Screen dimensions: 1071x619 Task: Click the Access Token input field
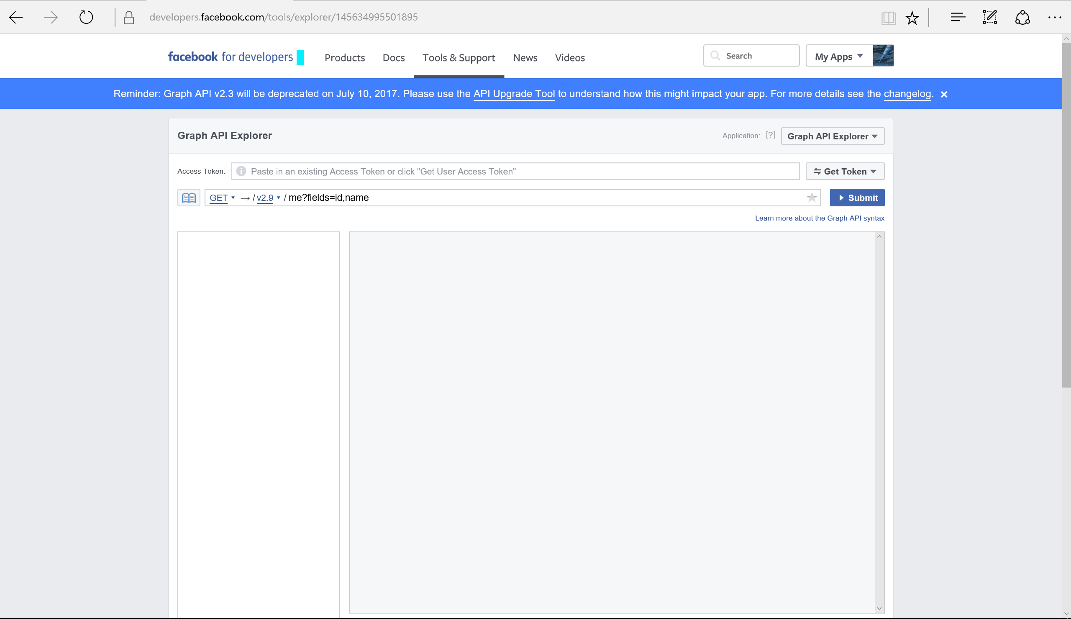[x=515, y=171]
